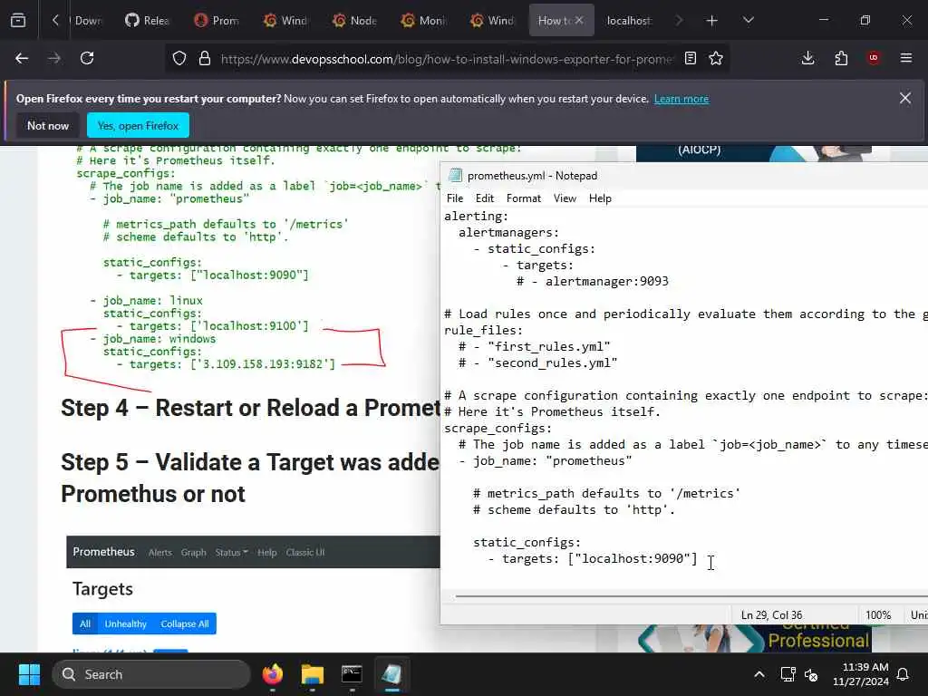The image size is (928, 696).
Task: Switch to the Moni tab
Action: click(x=423, y=21)
